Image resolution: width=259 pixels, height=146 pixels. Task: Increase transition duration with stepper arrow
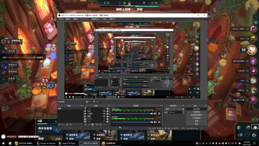point(183,112)
